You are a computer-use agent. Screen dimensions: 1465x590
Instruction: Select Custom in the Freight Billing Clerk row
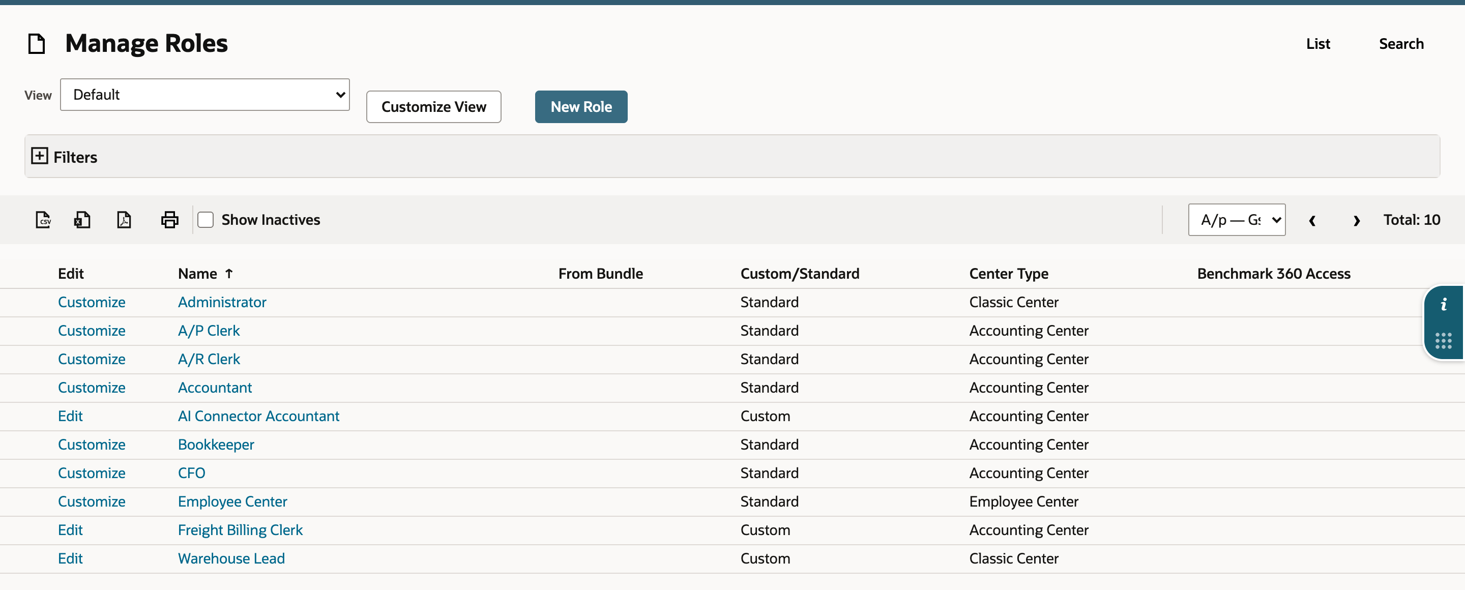pyautogui.click(x=765, y=530)
